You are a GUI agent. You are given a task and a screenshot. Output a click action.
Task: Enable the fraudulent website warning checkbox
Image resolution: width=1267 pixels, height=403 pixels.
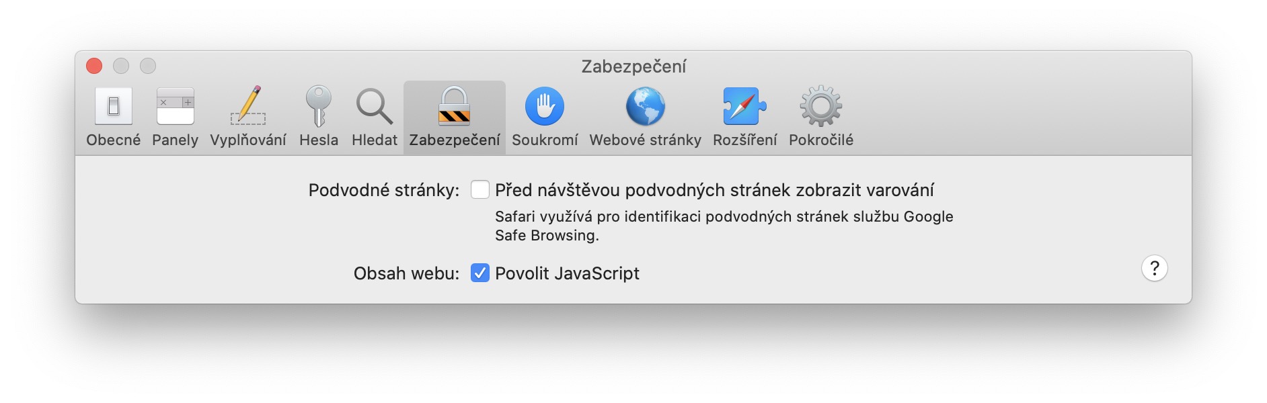(x=480, y=190)
